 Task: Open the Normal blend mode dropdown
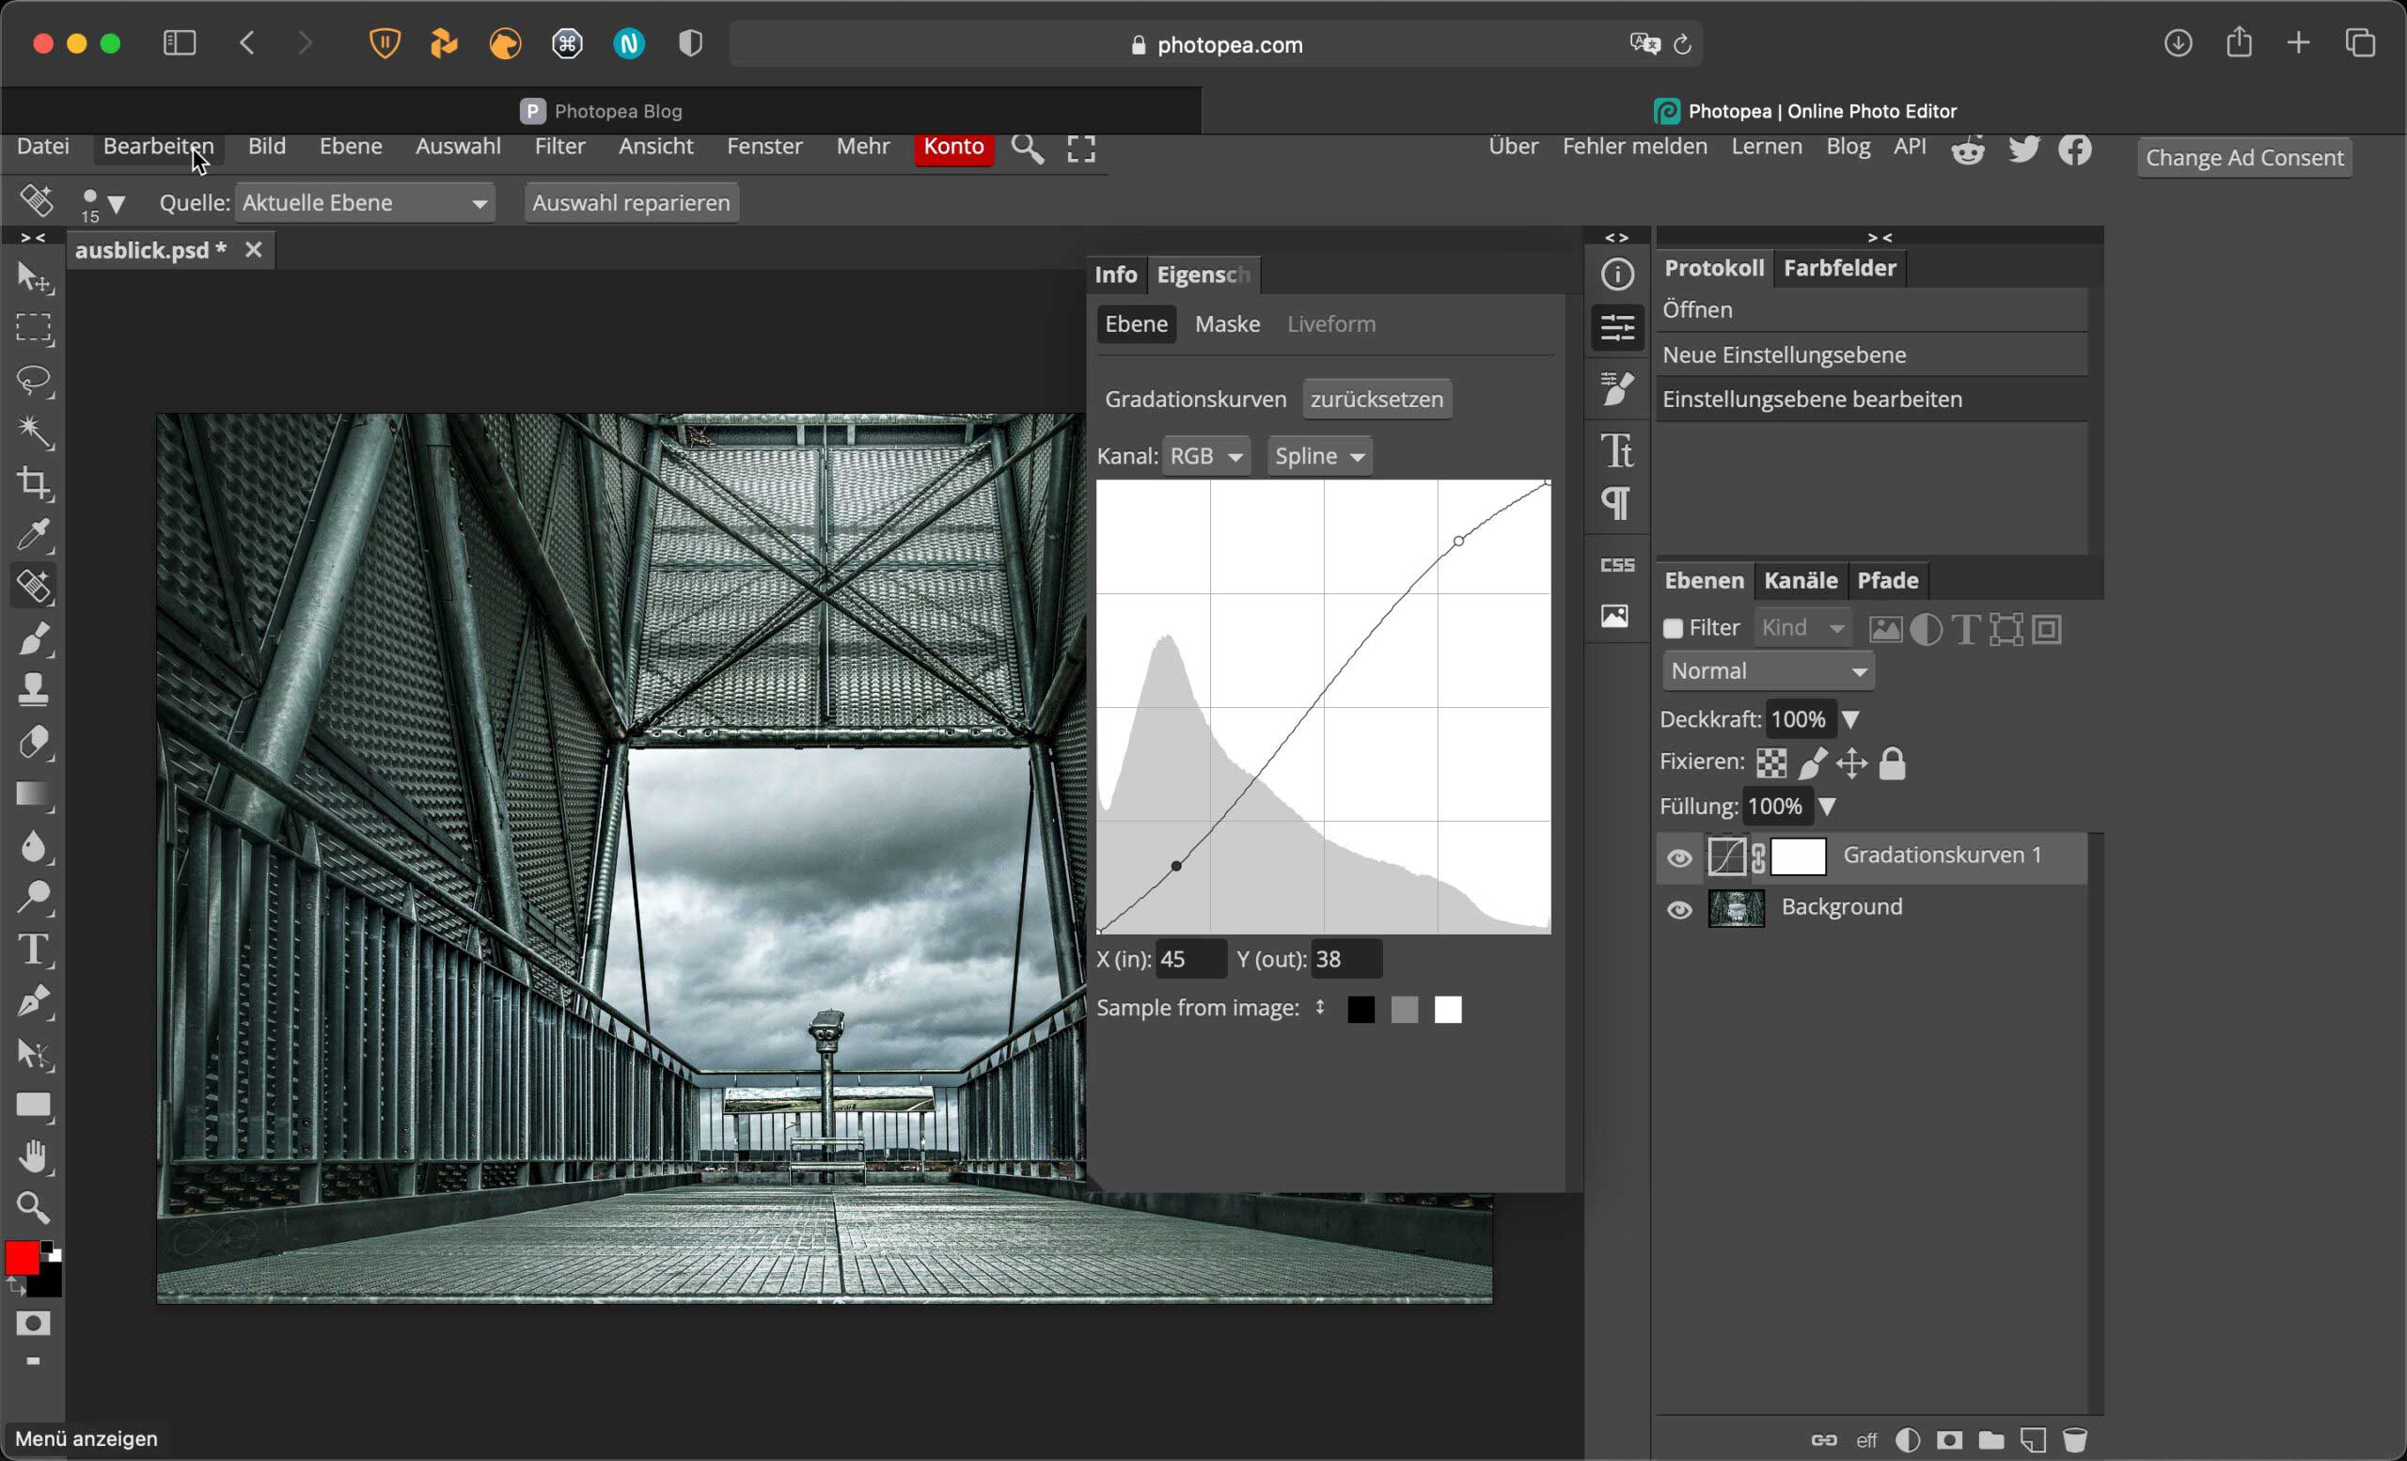point(1767,671)
